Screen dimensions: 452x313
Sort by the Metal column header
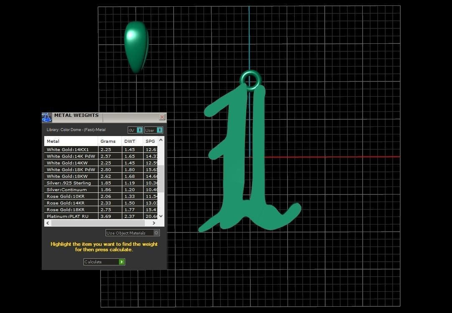coord(71,141)
